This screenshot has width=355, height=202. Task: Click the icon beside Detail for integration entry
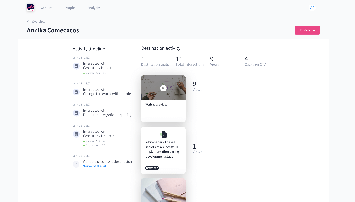pyautogui.click(x=76, y=113)
